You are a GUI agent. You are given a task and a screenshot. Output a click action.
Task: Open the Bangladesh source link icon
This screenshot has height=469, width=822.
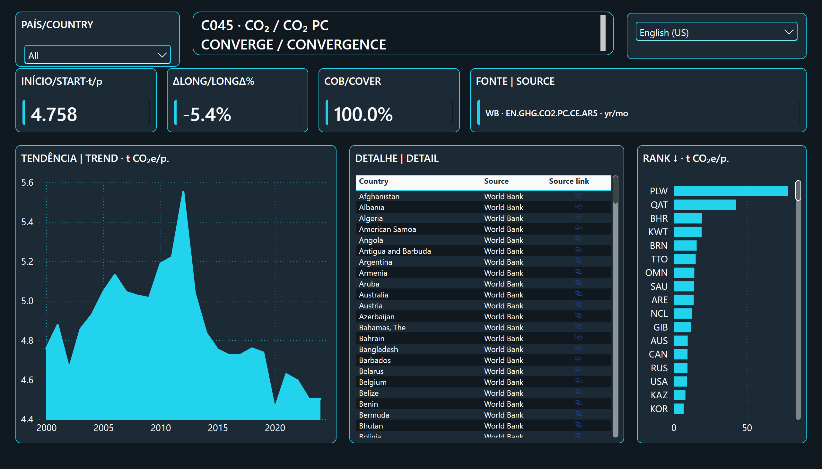click(x=578, y=349)
